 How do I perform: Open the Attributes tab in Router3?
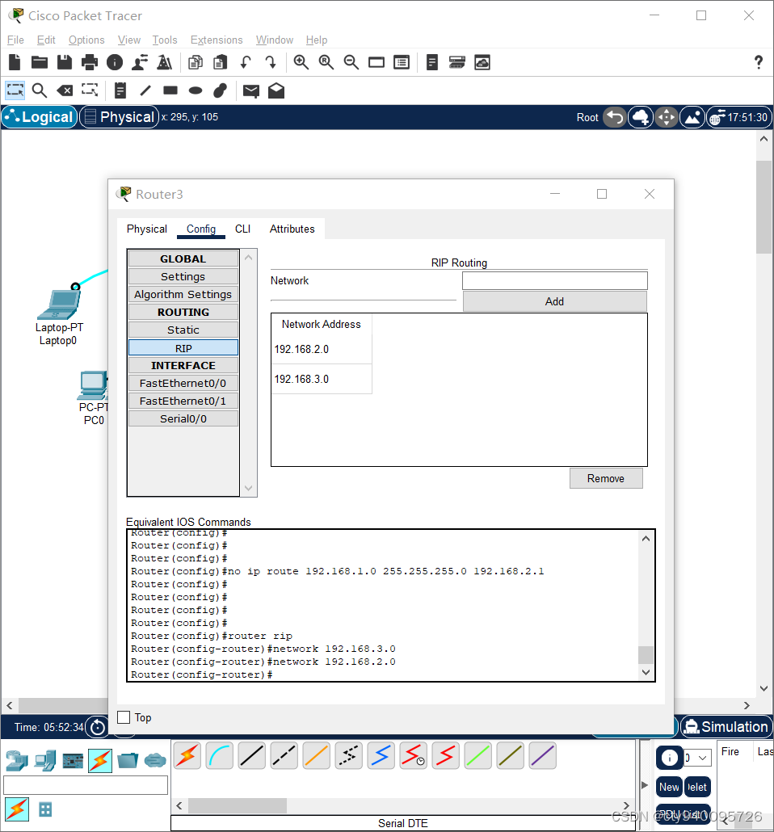click(x=292, y=229)
